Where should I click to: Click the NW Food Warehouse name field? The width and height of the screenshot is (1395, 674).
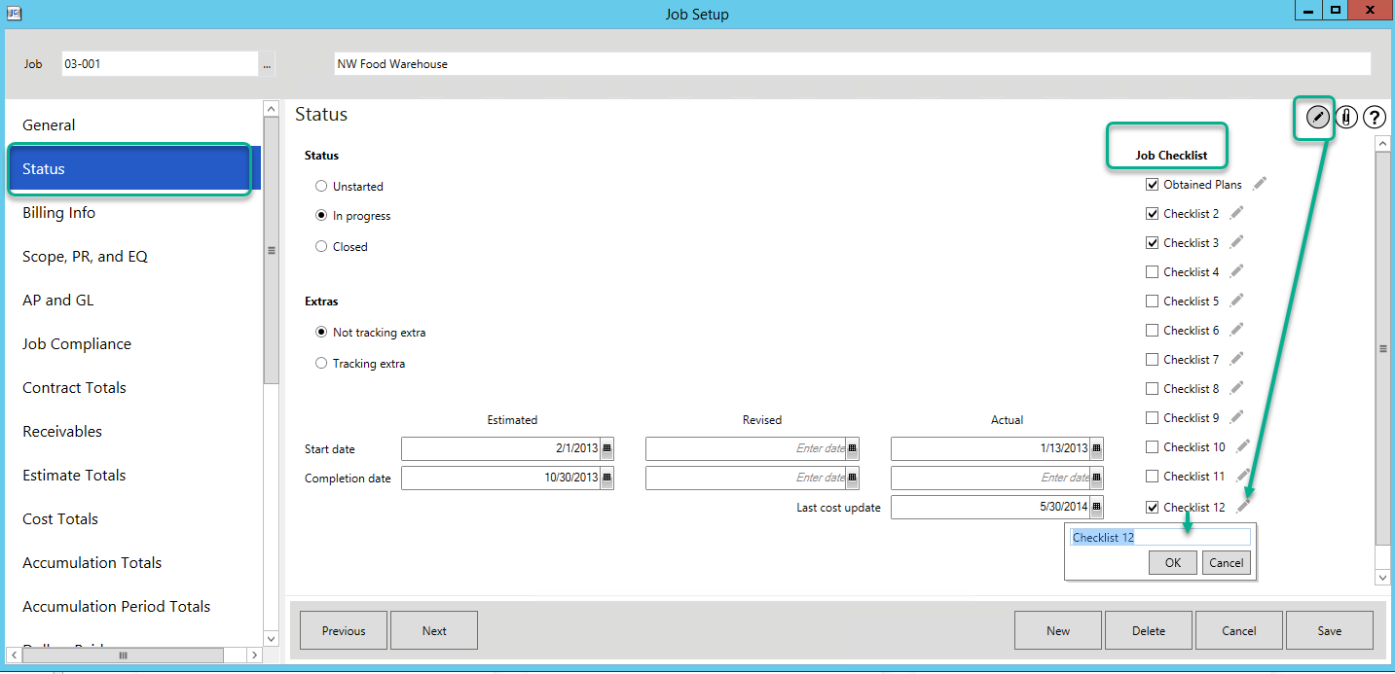[x=852, y=64]
